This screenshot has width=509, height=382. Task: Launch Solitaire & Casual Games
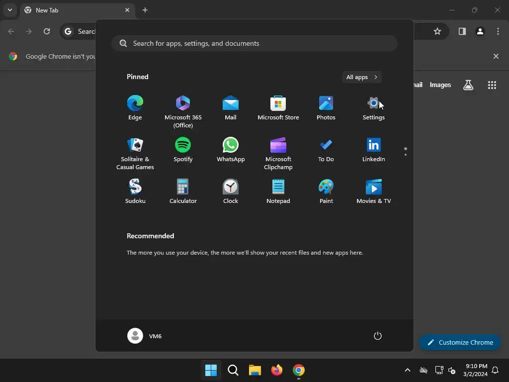point(135,153)
